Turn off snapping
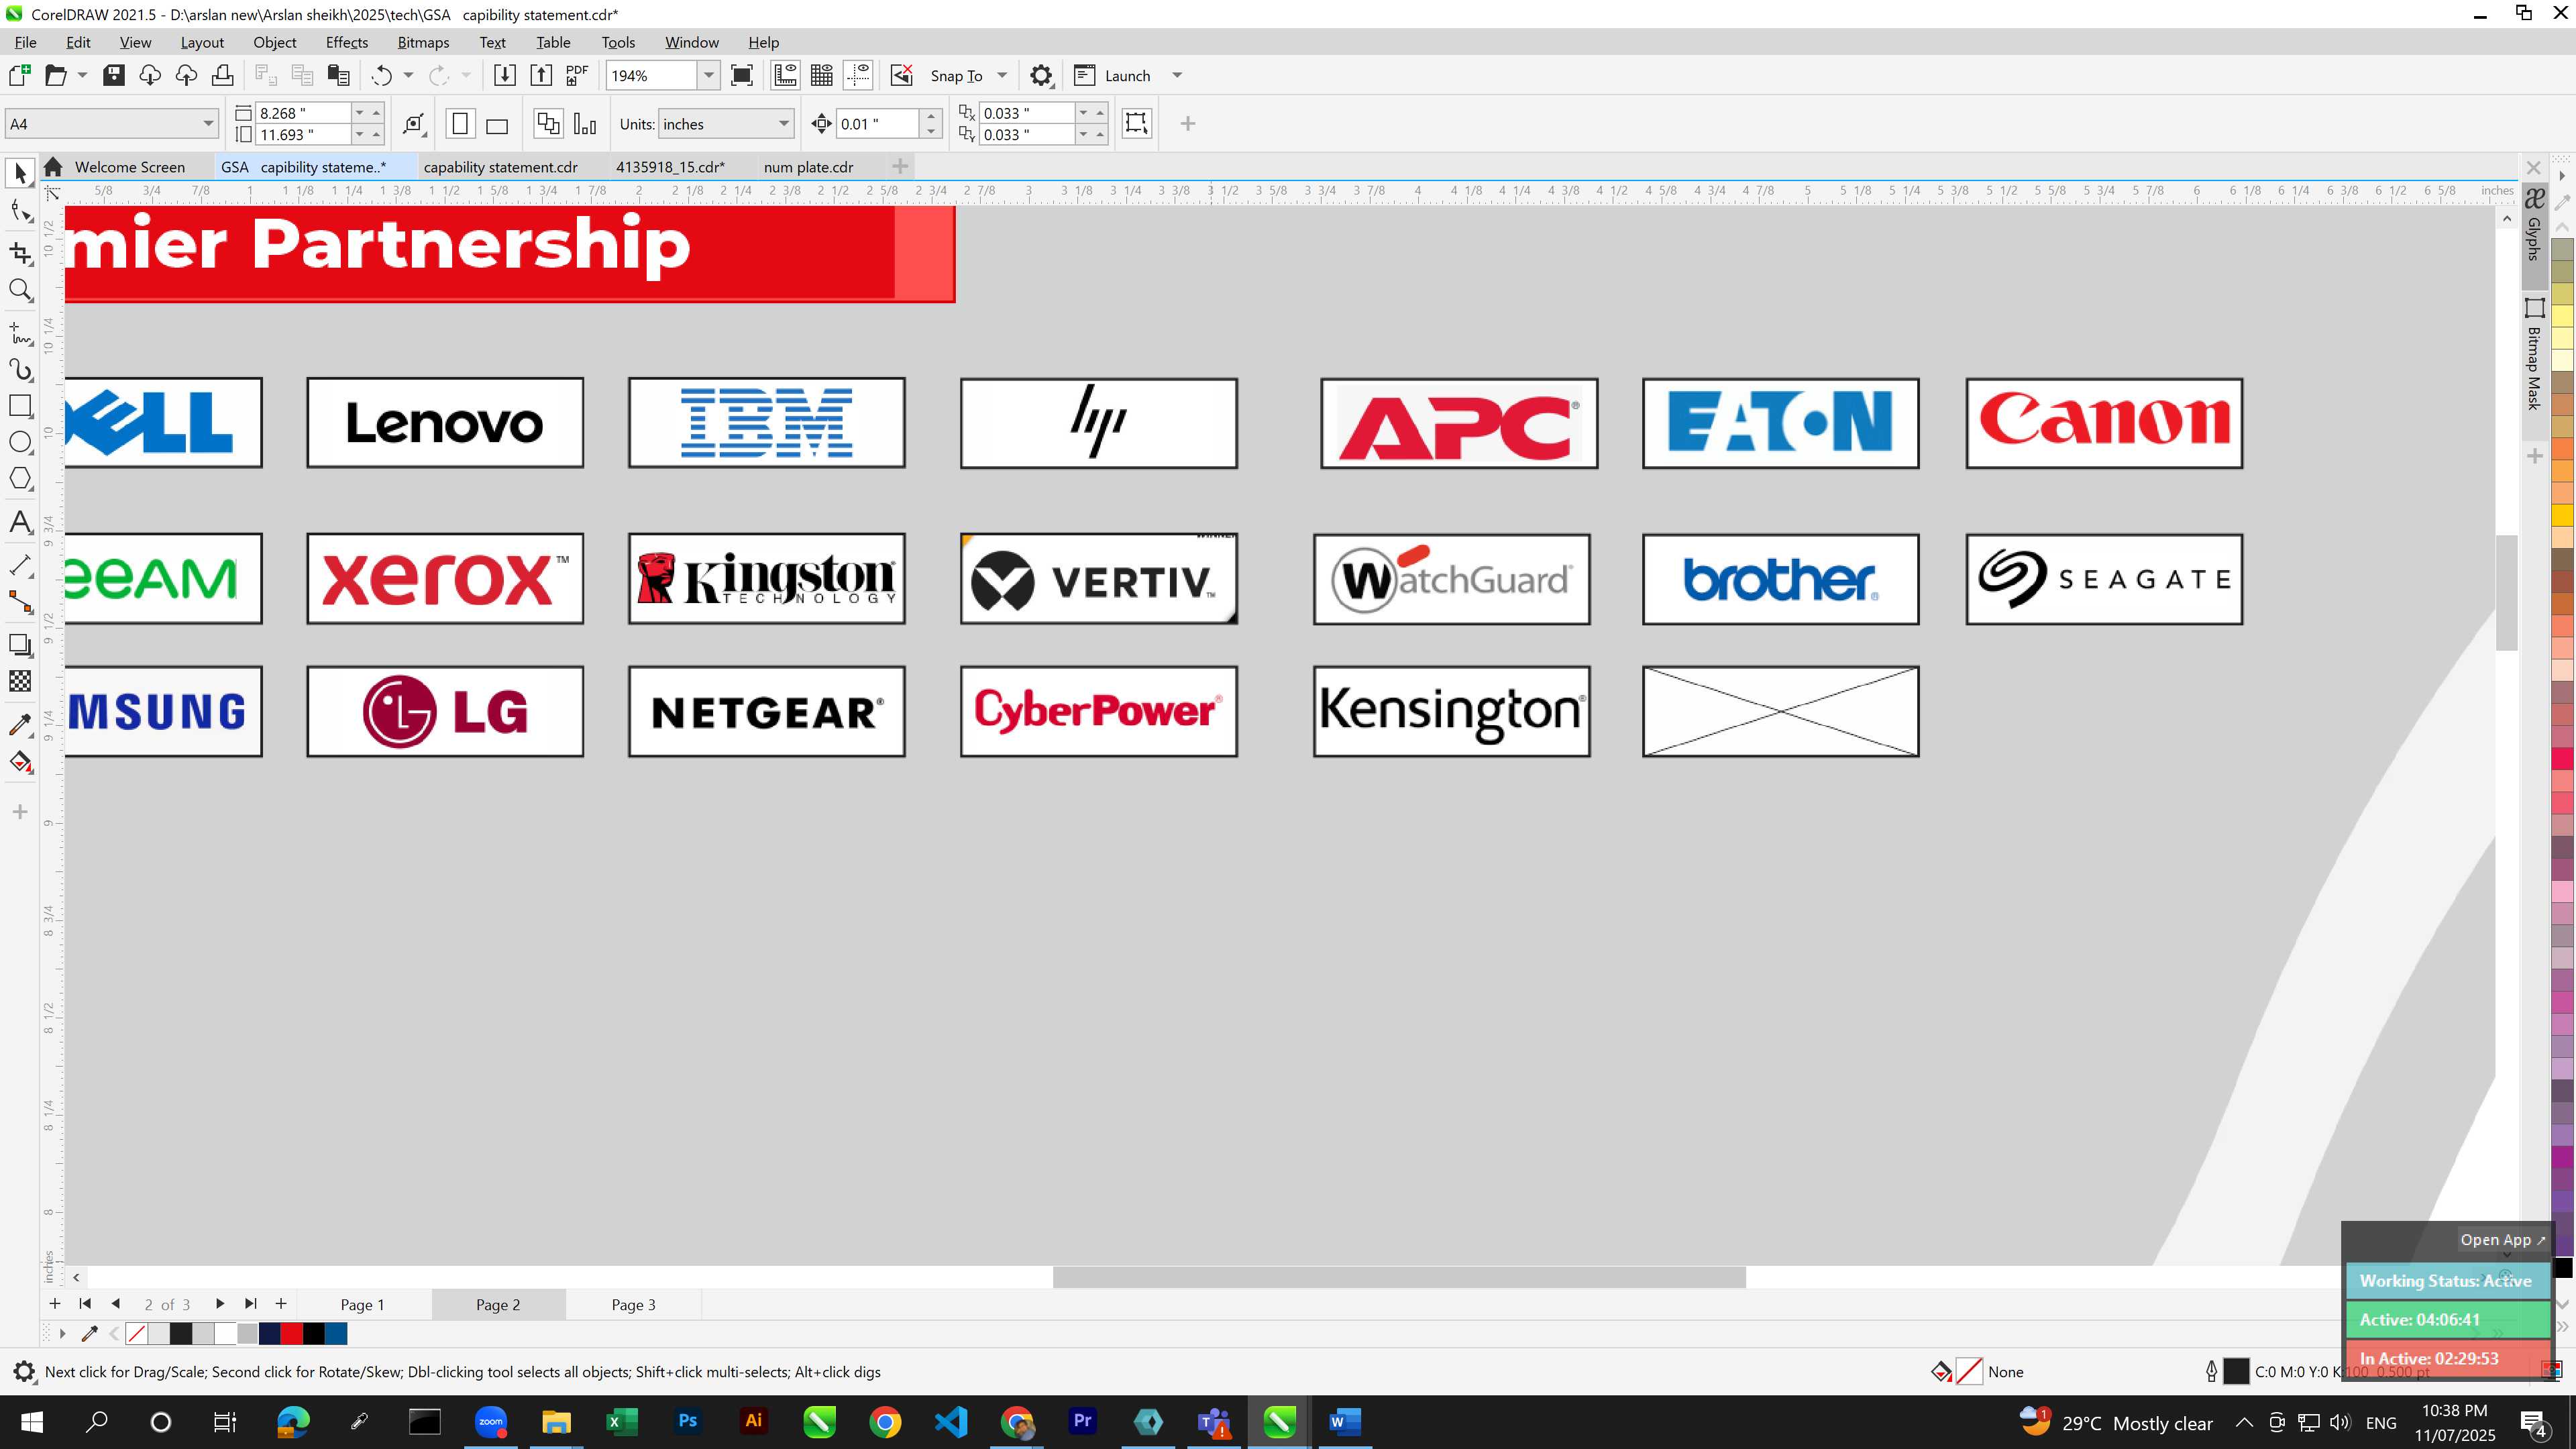This screenshot has height=1449, width=2576. [x=901, y=76]
